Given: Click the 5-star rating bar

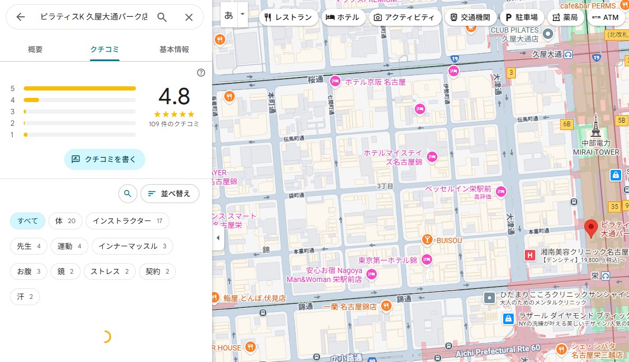Looking at the screenshot, I should (79, 88).
